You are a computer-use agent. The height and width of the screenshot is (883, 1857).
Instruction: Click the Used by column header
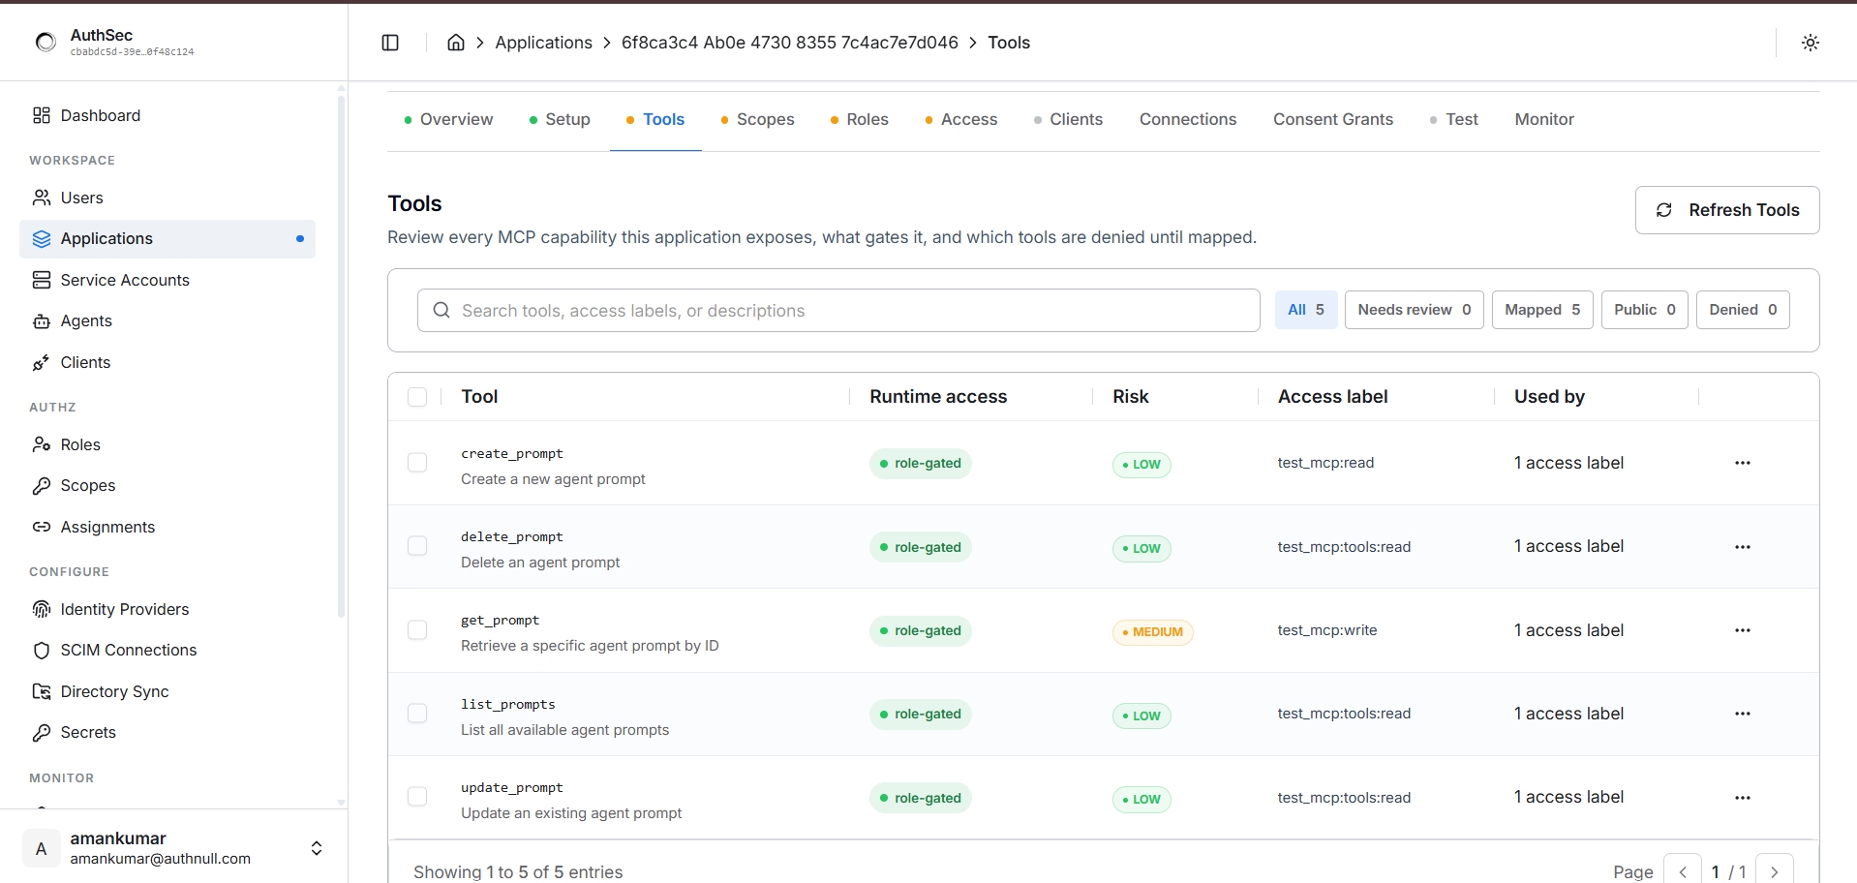coord(1549,397)
